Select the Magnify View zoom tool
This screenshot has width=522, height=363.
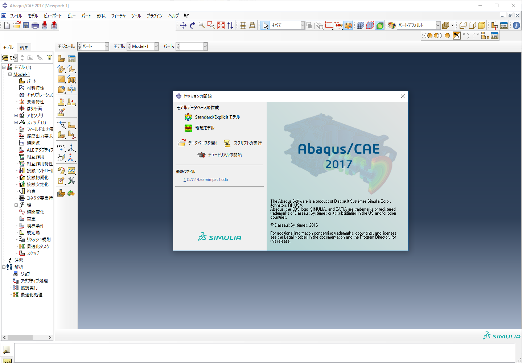pos(202,25)
